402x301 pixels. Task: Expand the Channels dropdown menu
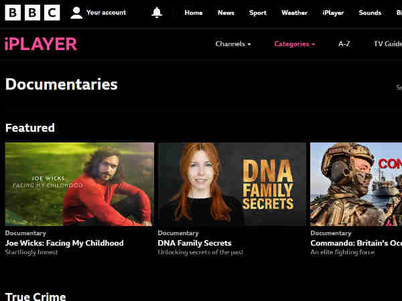(233, 44)
